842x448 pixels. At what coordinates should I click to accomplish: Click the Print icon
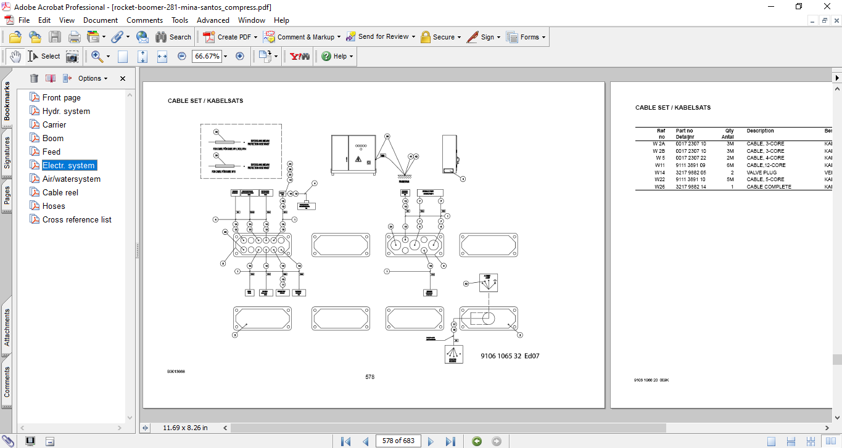[75, 37]
